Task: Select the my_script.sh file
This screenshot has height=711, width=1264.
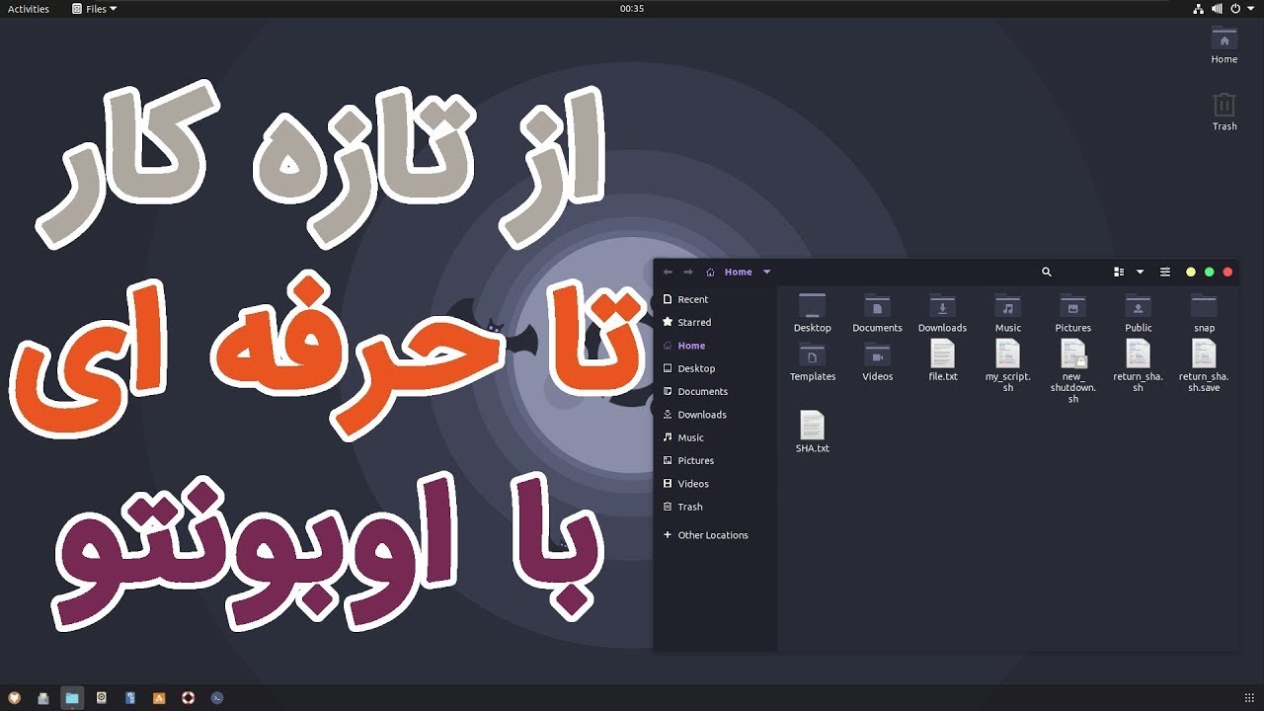Action: 1007,365
